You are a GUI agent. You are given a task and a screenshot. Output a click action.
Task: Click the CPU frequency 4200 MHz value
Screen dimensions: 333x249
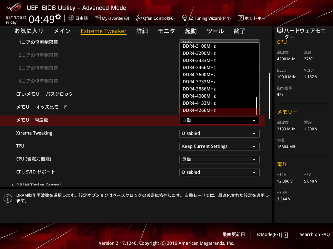pyautogui.click(x=286, y=59)
